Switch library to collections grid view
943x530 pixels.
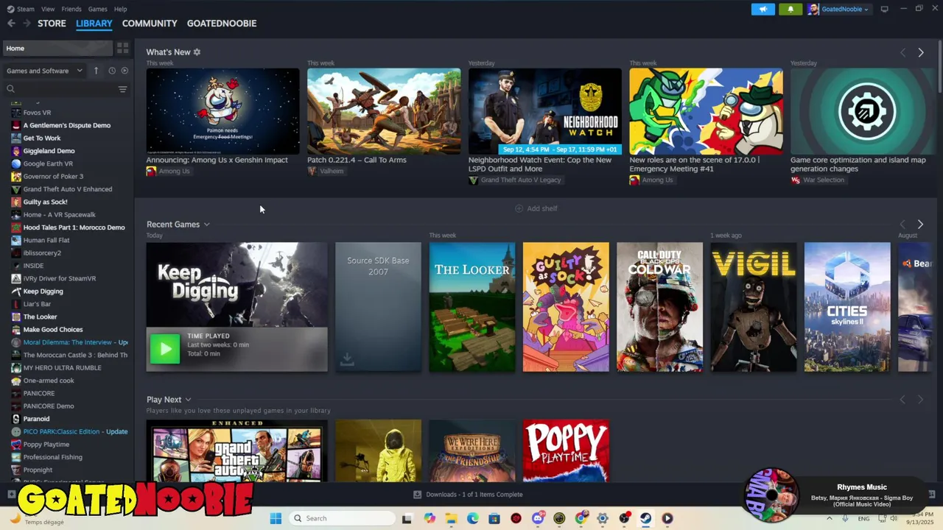(x=122, y=48)
